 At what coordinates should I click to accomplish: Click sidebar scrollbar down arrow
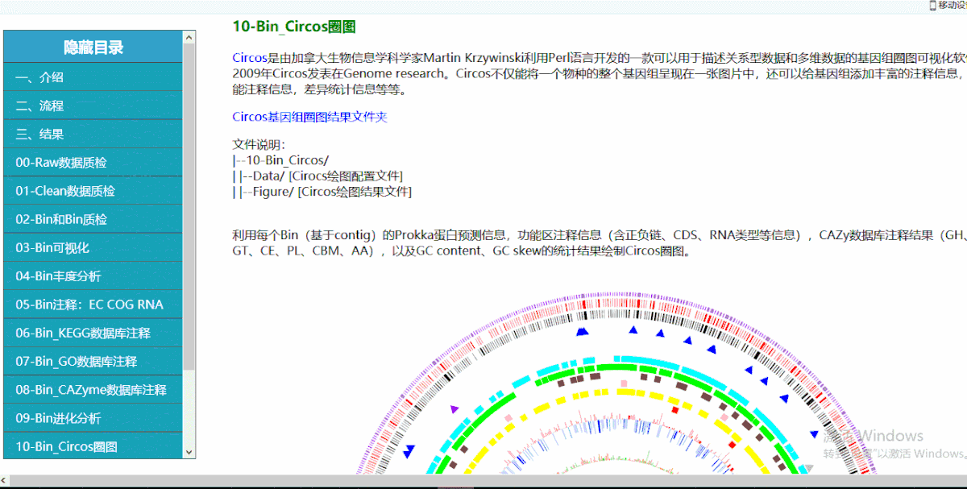coord(189,453)
